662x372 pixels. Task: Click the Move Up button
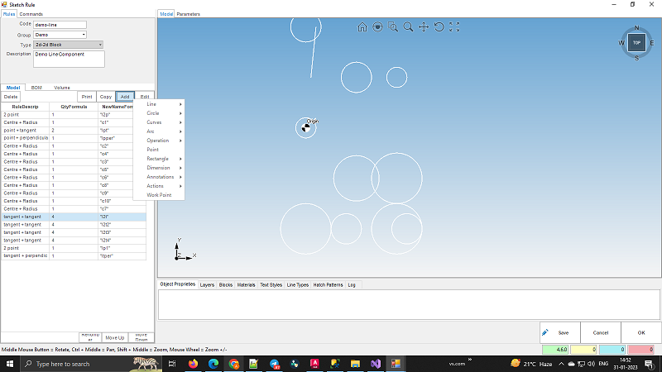[114, 337]
